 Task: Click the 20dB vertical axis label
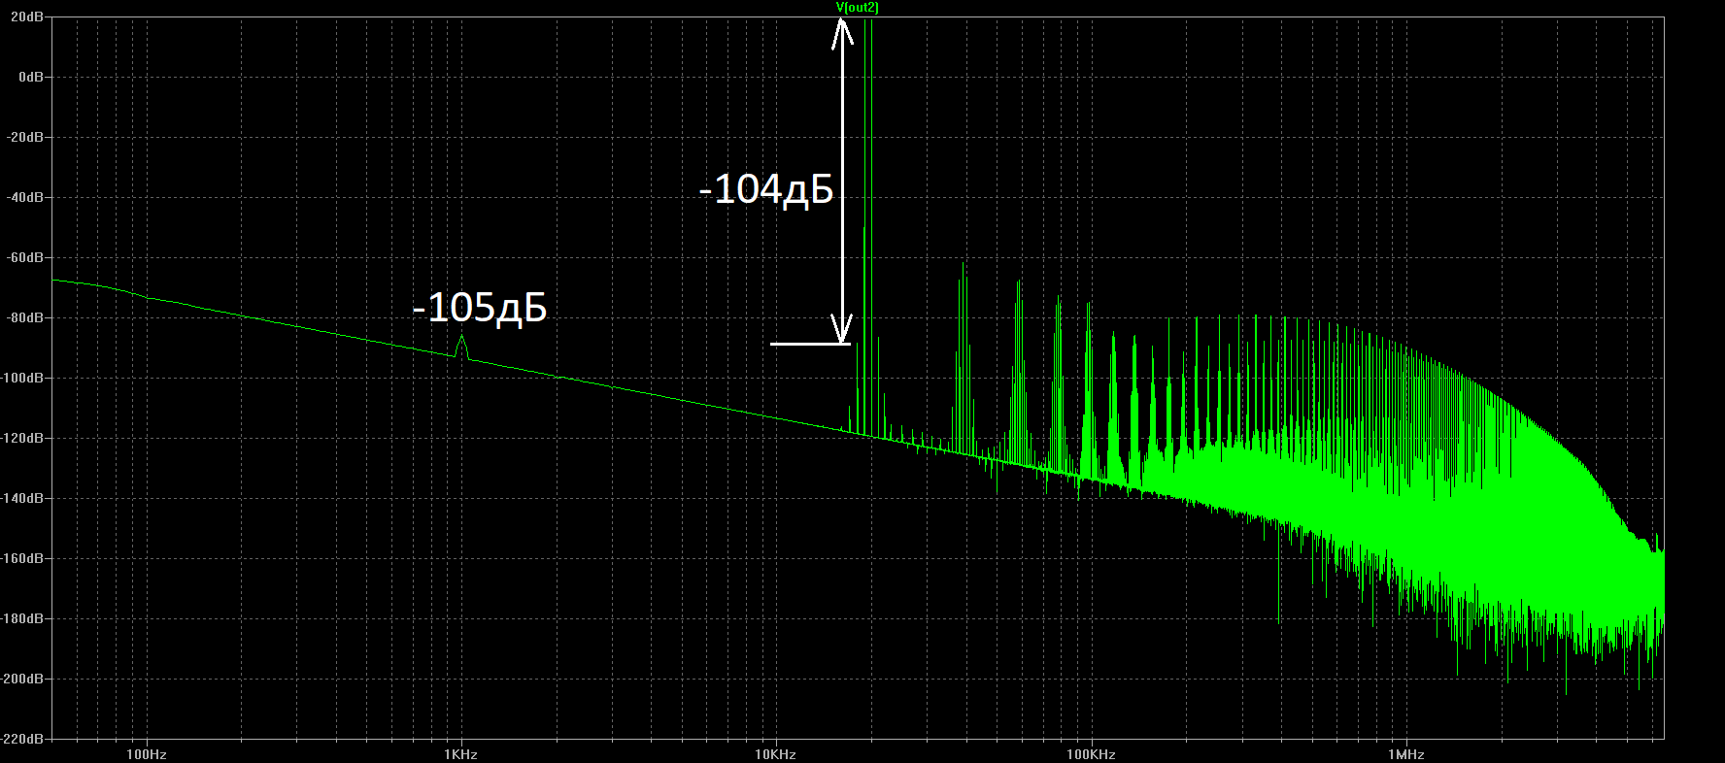point(27,17)
